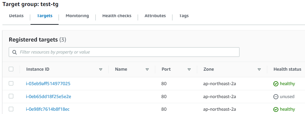Sort by Zone column arrow
This screenshot has width=305, height=114.
[259, 69]
